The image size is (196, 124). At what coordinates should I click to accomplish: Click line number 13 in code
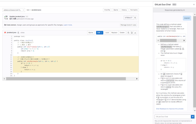[x=11, y=61]
